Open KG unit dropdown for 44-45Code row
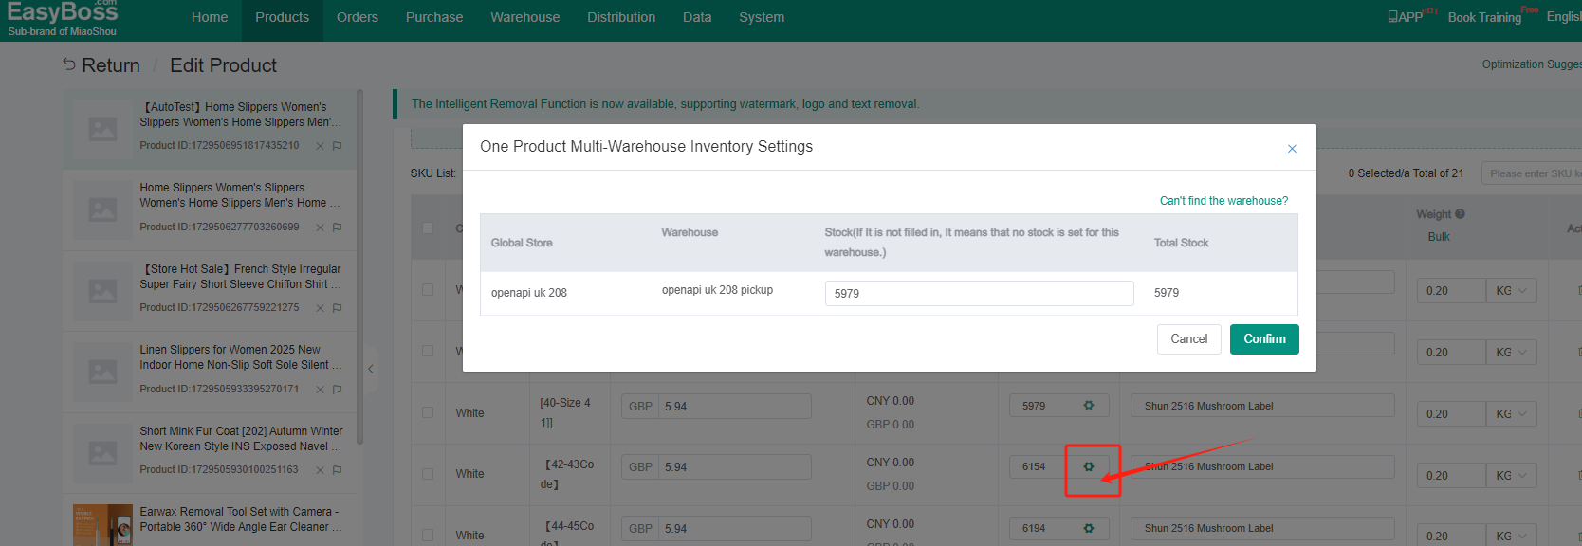The image size is (1582, 546). click(1511, 536)
